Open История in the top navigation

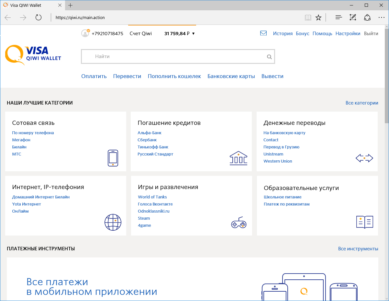[x=283, y=34]
